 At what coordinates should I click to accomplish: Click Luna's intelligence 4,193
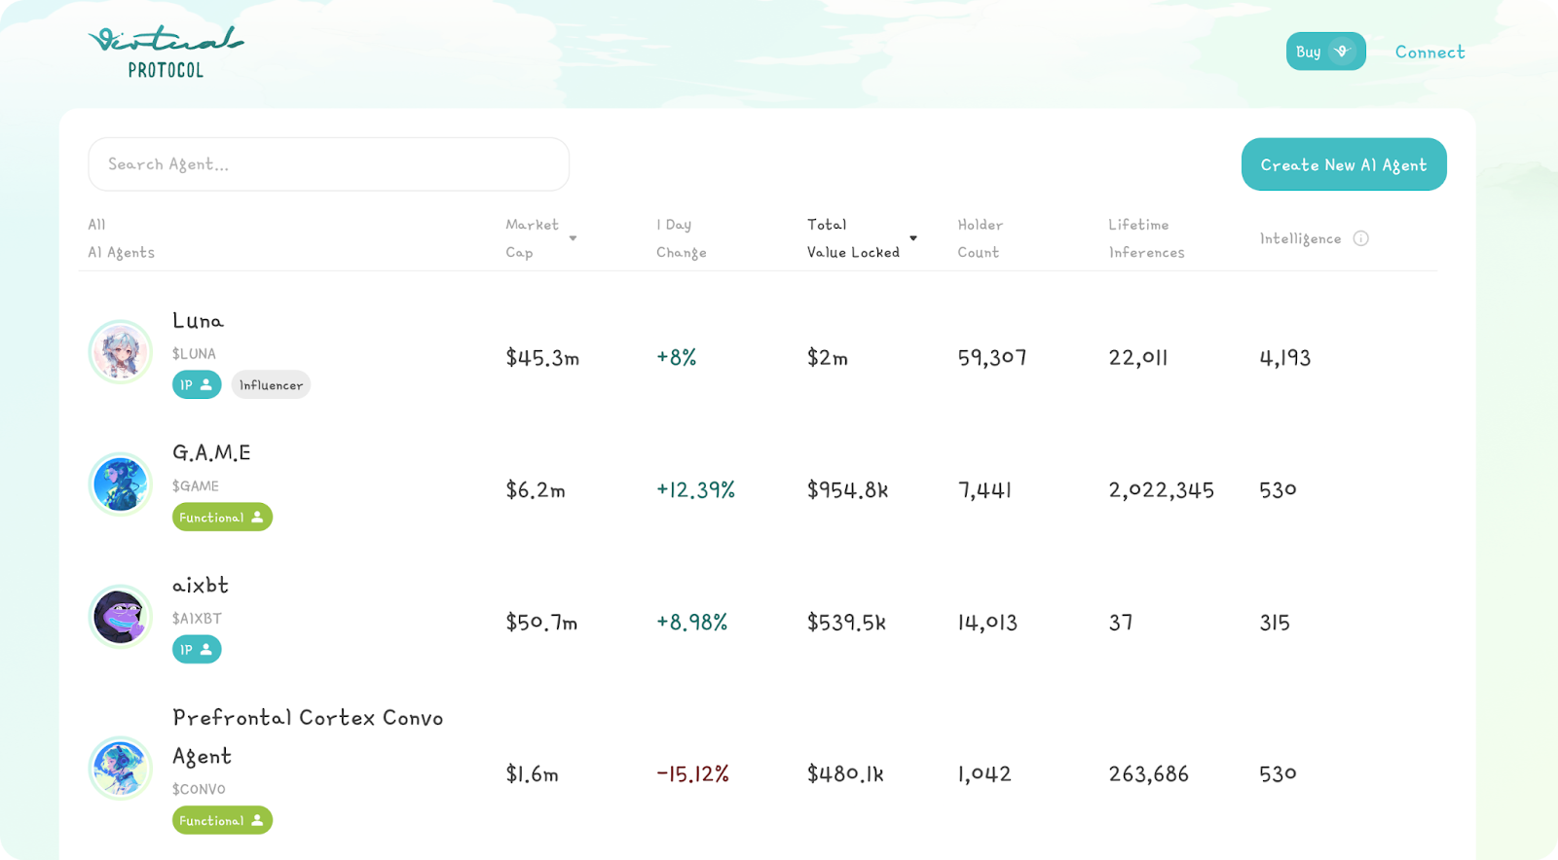(1285, 358)
